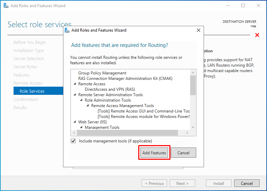This screenshot has height=191, width=267.
Task: Close the inner wizard dialog
Action: [x=199, y=30]
